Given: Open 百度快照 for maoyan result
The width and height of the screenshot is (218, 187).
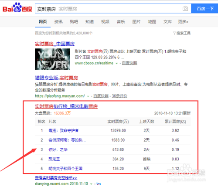Looking at the screenshot, I should point(101,96).
